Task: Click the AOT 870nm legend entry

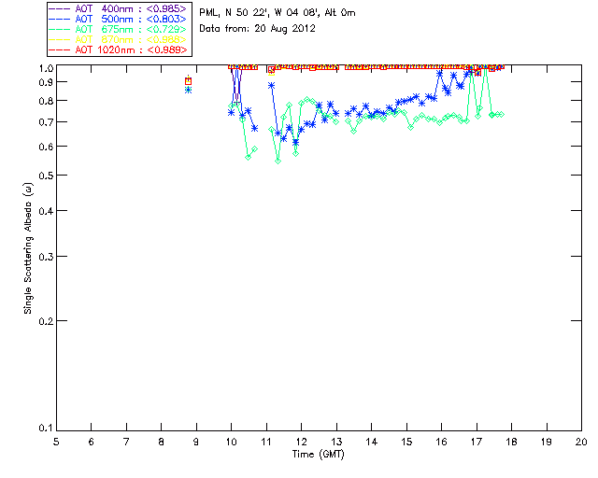Action: (x=119, y=39)
